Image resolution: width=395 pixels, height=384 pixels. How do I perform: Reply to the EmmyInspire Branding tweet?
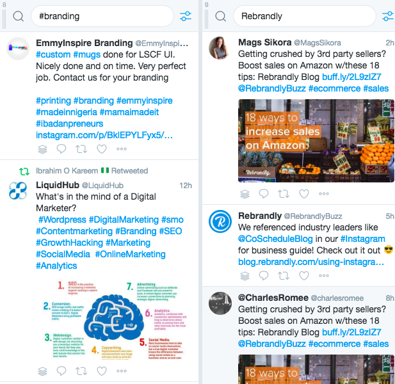tap(61, 149)
